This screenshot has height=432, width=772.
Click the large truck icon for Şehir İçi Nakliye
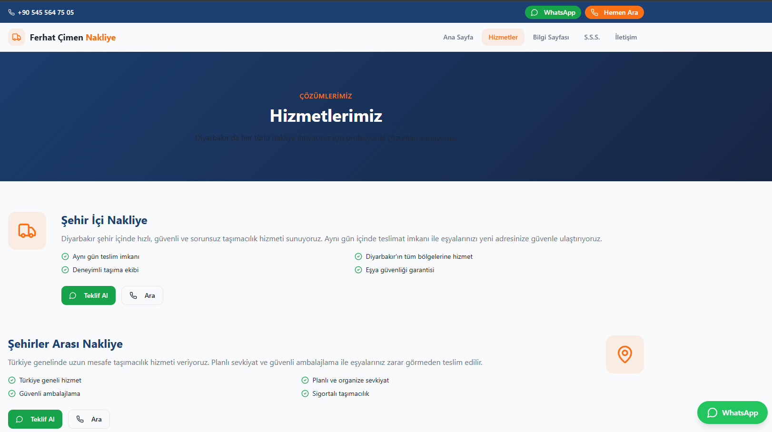click(x=27, y=231)
